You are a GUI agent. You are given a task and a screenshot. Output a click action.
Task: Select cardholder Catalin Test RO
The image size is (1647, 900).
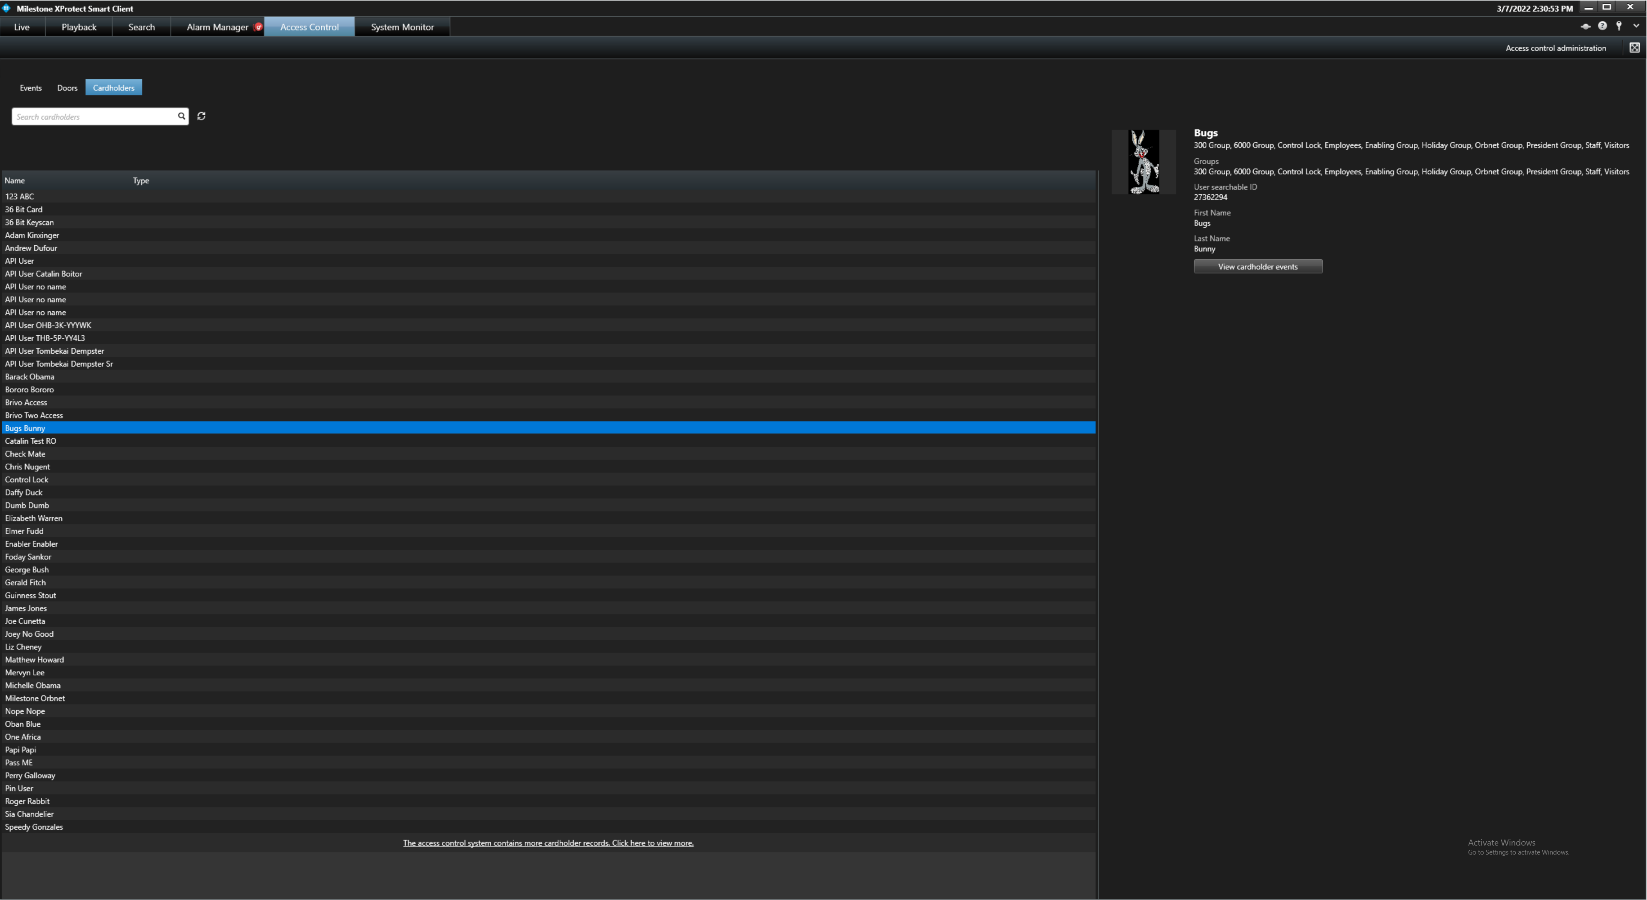549,441
